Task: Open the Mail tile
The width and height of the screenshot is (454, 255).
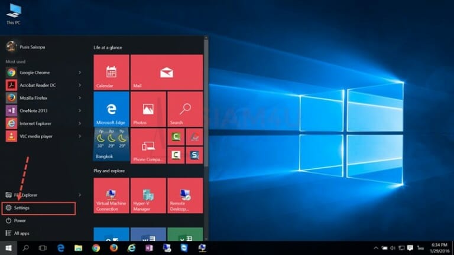Action: 167,72
